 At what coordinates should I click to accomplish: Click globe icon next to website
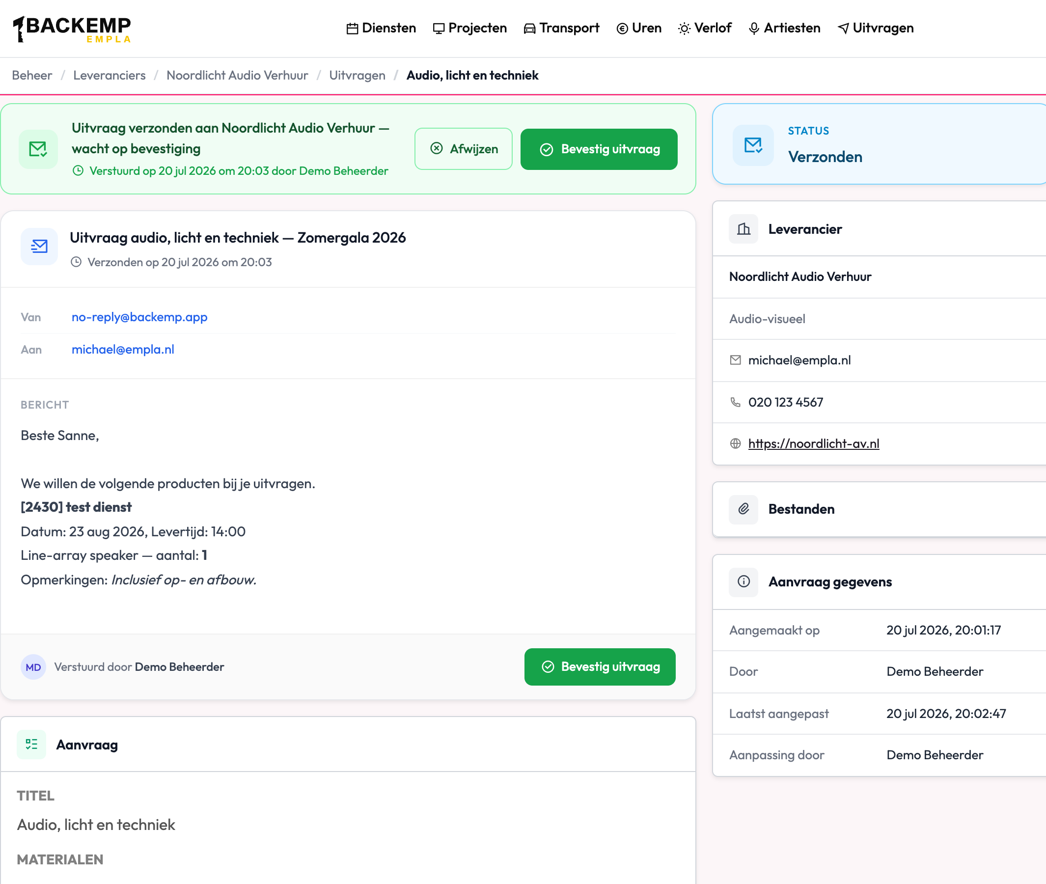[x=735, y=443]
